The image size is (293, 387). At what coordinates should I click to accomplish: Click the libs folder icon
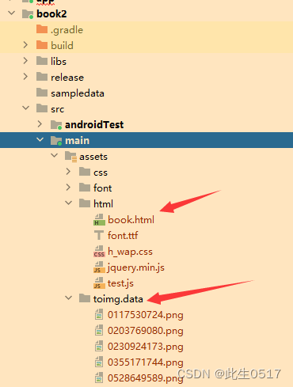42,61
